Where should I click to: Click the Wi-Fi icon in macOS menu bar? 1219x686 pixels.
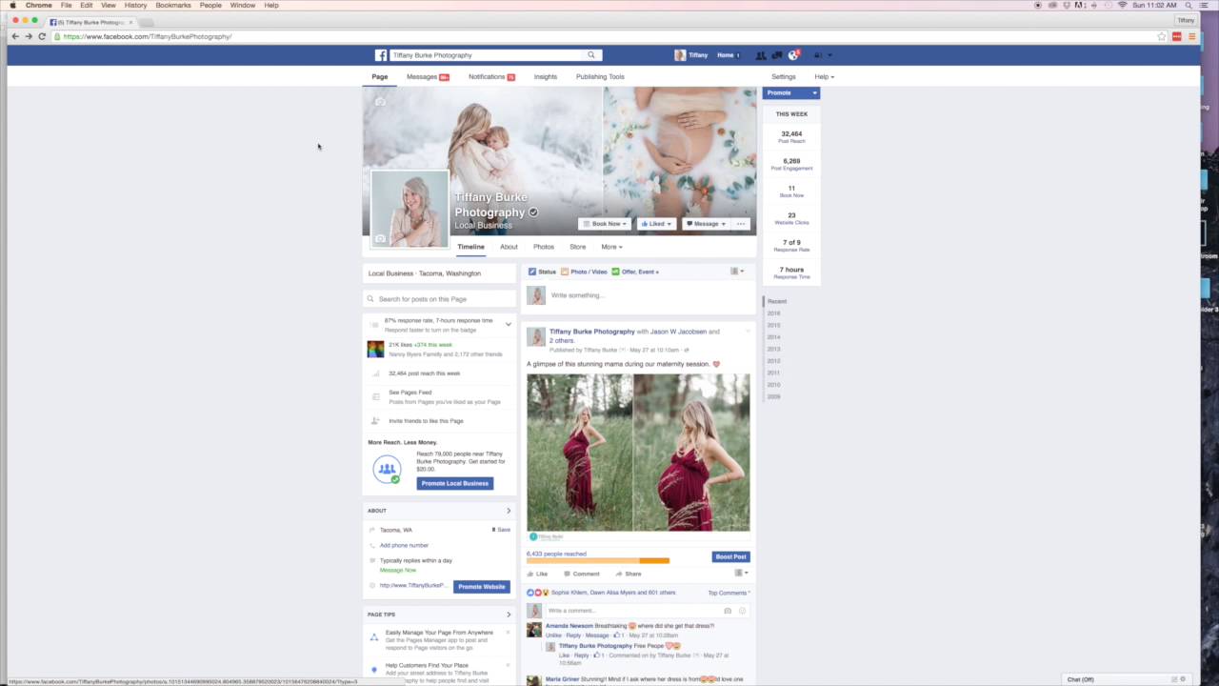pyautogui.click(x=1122, y=5)
